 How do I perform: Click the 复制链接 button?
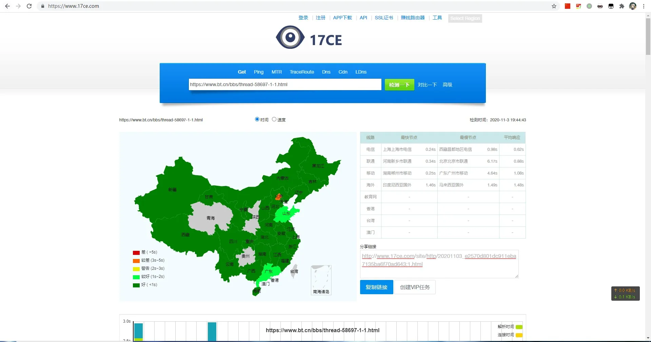click(x=376, y=287)
